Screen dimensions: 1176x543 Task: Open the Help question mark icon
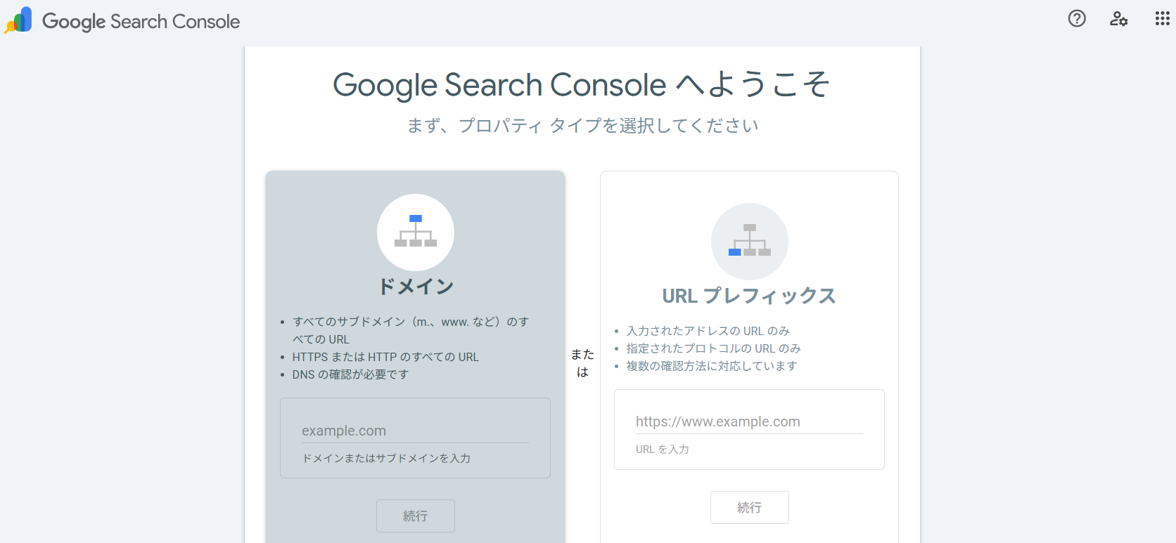tap(1077, 19)
